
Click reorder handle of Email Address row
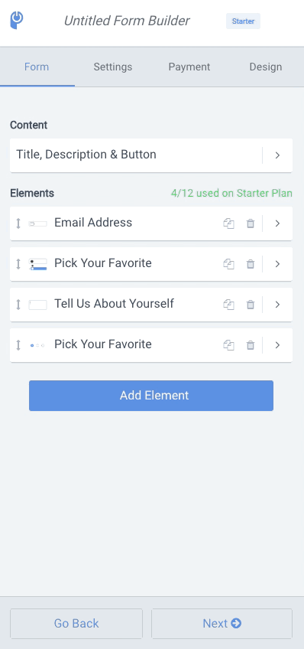[x=18, y=223]
